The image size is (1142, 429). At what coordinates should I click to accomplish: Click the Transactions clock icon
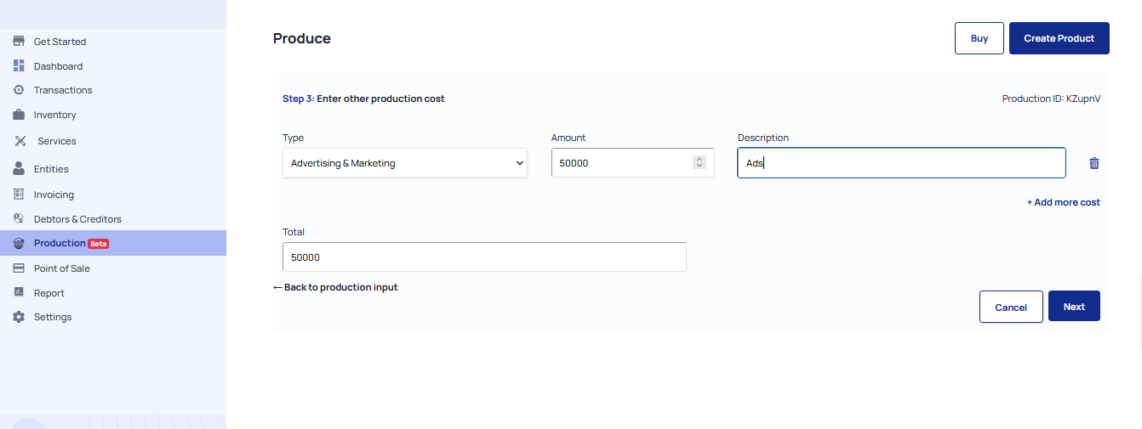[x=19, y=90]
